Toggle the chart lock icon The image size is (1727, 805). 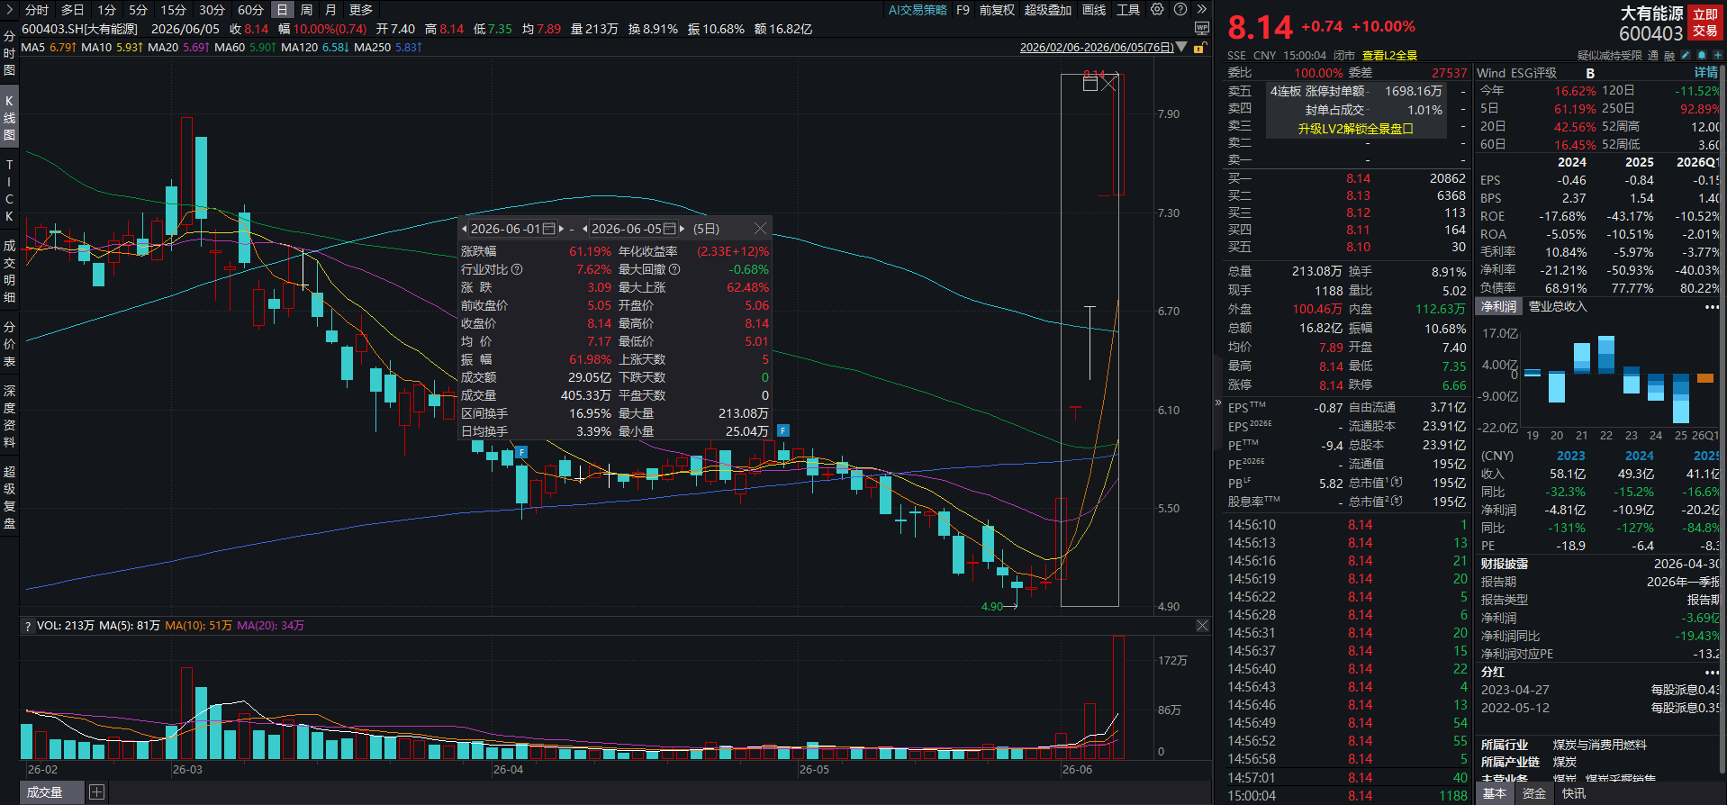tap(1198, 48)
